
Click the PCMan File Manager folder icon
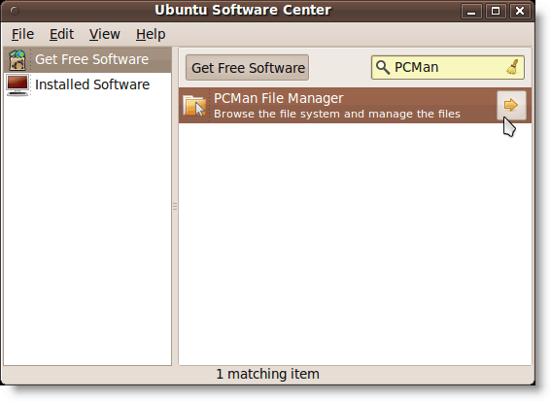point(194,105)
